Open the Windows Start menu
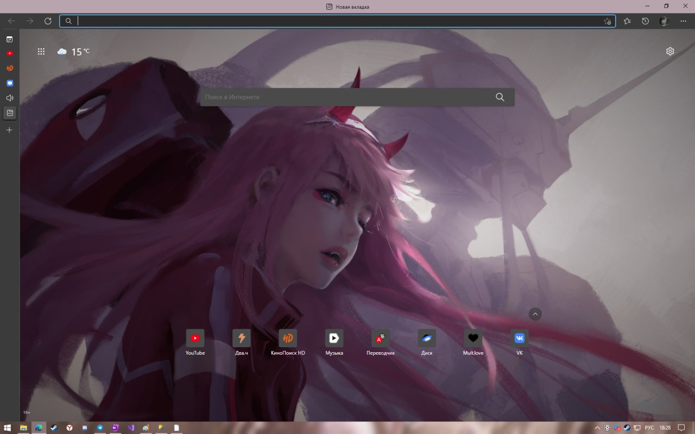The height and width of the screenshot is (434, 695). coord(8,427)
